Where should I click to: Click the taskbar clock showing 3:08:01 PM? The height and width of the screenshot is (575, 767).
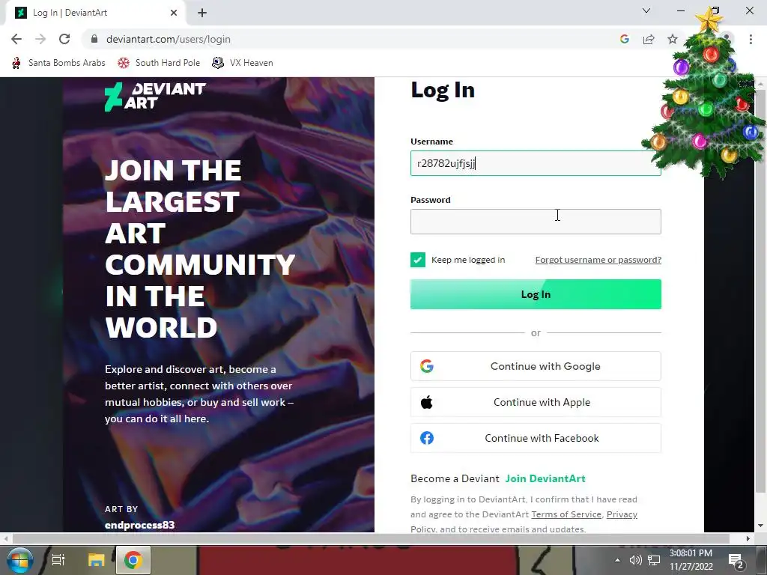(x=691, y=560)
